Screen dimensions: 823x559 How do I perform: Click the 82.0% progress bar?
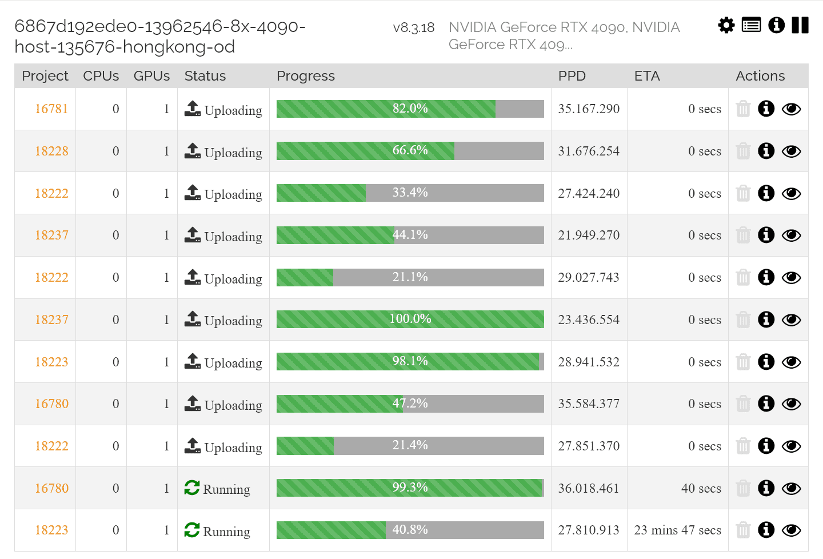pyautogui.click(x=410, y=109)
